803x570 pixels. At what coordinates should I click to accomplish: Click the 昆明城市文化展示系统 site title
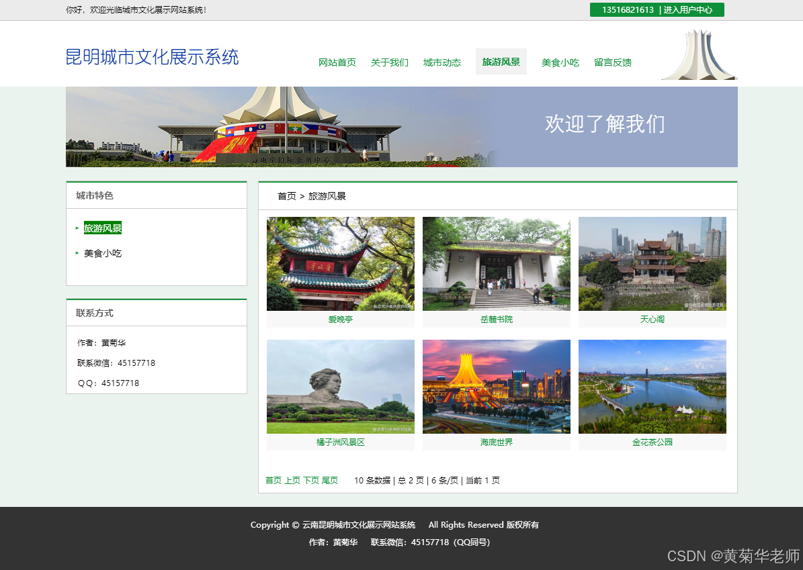[x=152, y=57]
